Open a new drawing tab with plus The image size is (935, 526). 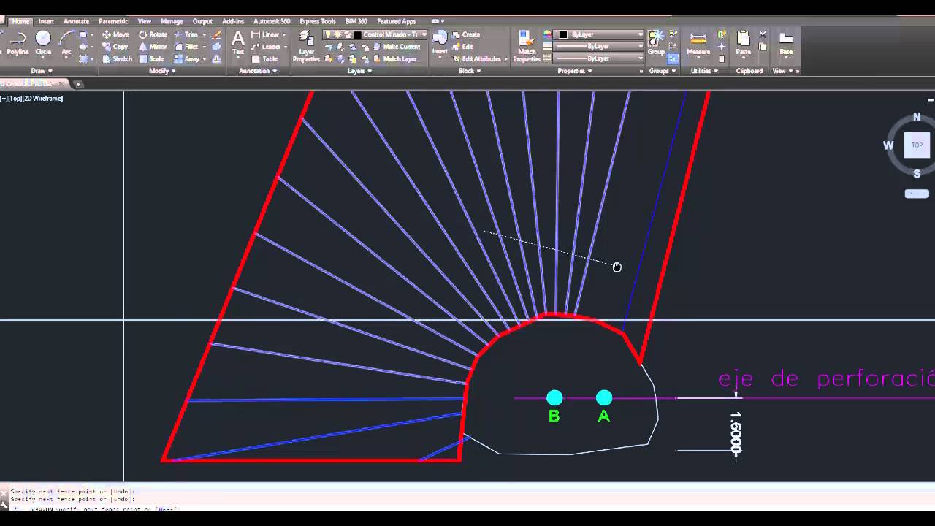[x=78, y=84]
